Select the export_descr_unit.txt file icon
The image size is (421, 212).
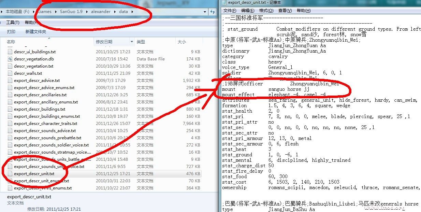[10, 174]
